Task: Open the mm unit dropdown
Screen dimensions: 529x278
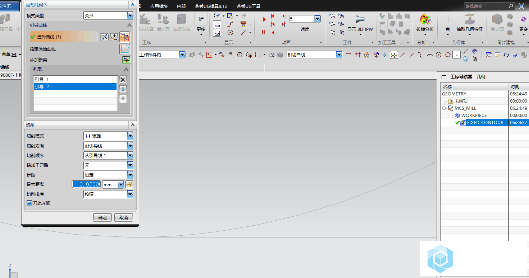Action: (x=113, y=184)
